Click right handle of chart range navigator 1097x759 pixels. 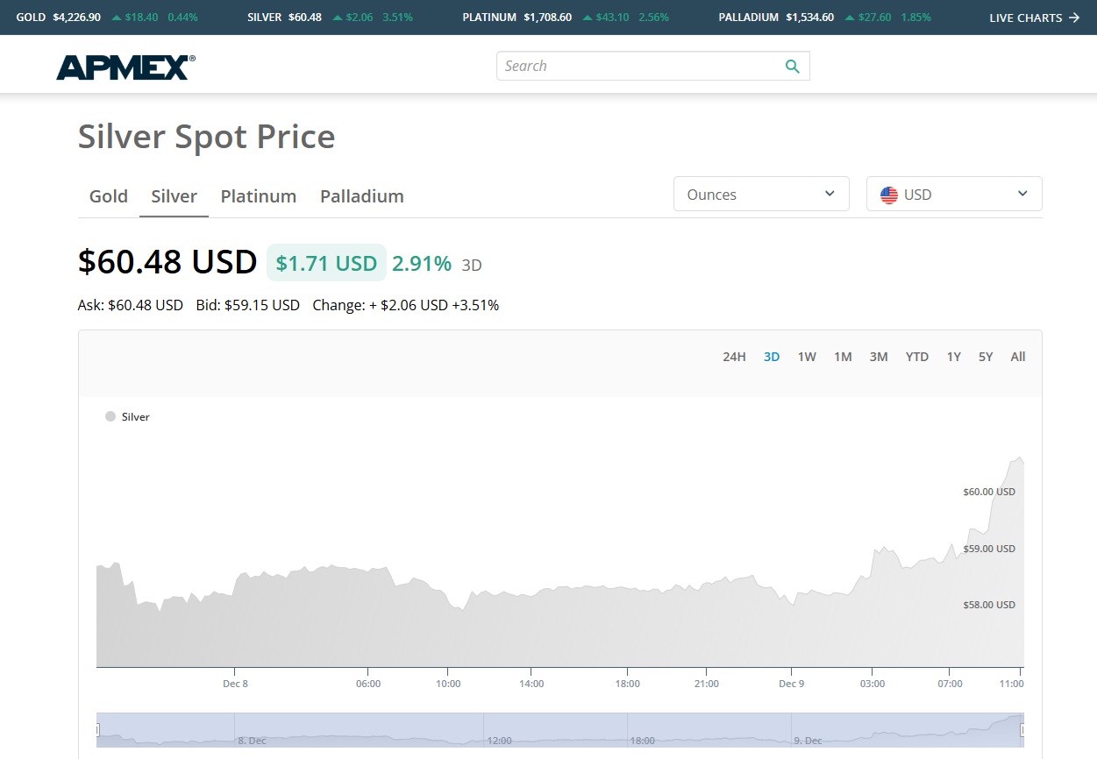pyautogui.click(x=1022, y=729)
